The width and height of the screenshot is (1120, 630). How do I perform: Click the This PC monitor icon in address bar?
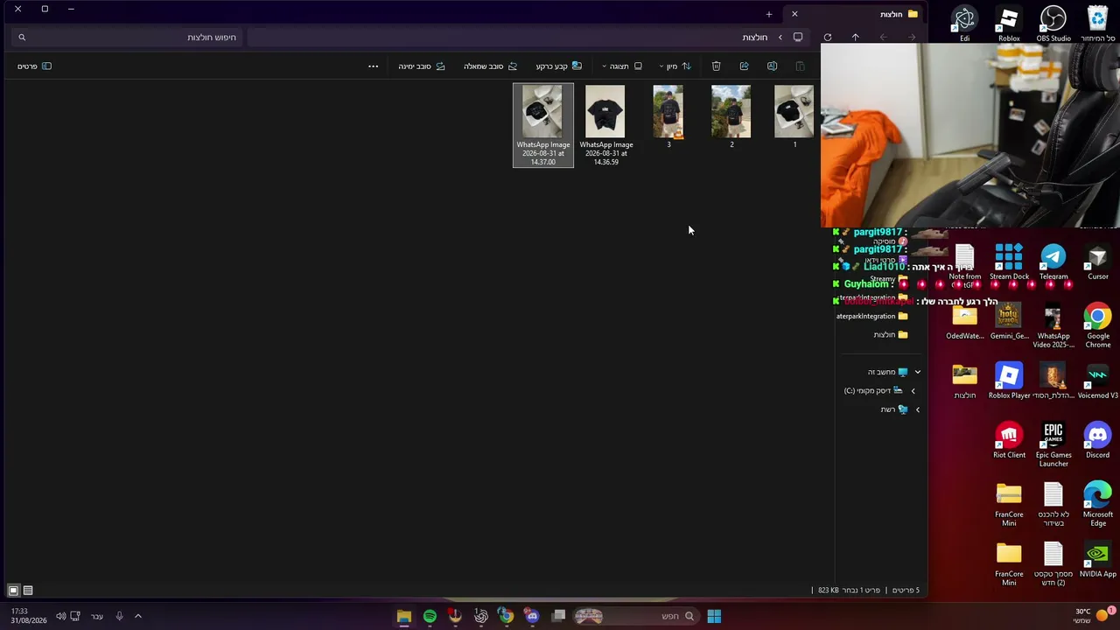pos(798,38)
